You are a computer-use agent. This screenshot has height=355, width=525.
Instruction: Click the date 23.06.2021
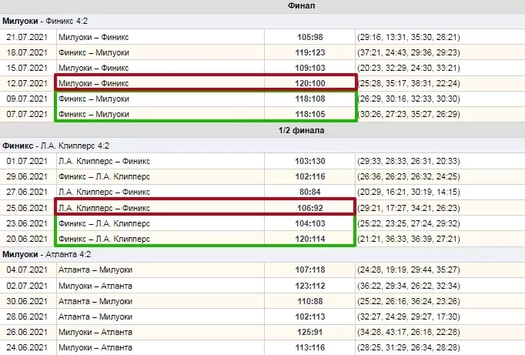click(x=27, y=223)
